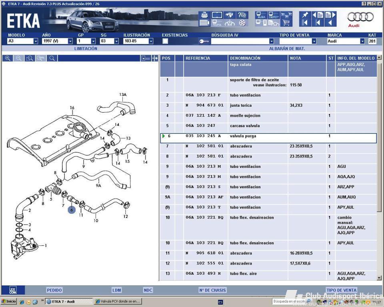This screenshot has width=384, height=307.
Task: Click the document and car icon
Action: (x=274, y=23)
